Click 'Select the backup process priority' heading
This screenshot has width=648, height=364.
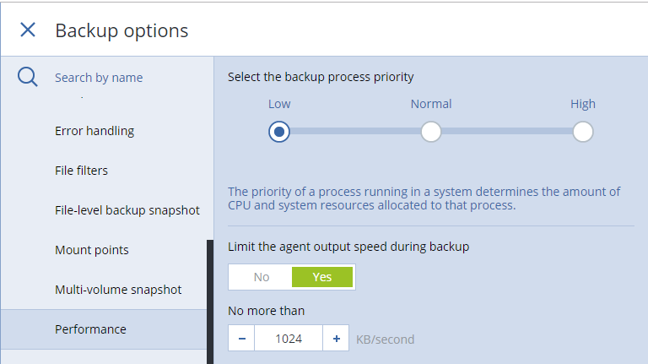pyautogui.click(x=321, y=77)
